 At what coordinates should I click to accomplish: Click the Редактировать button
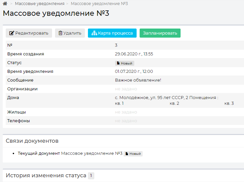[29, 33]
